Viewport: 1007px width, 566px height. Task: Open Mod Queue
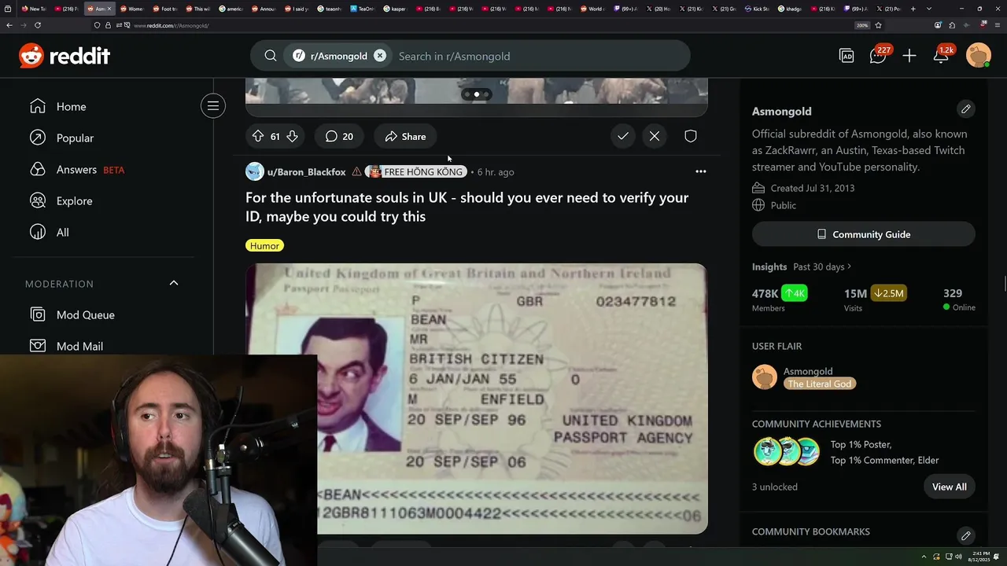(85, 314)
